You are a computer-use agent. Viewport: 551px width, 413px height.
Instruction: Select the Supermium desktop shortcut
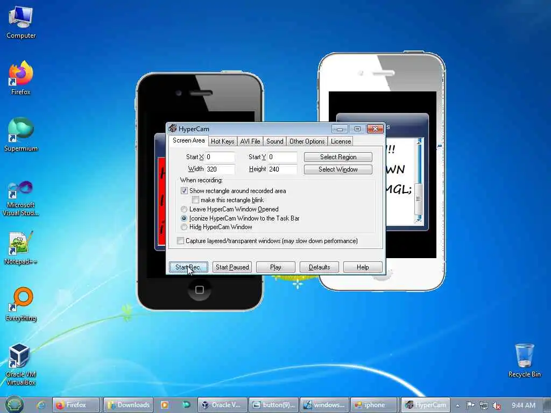21,134
